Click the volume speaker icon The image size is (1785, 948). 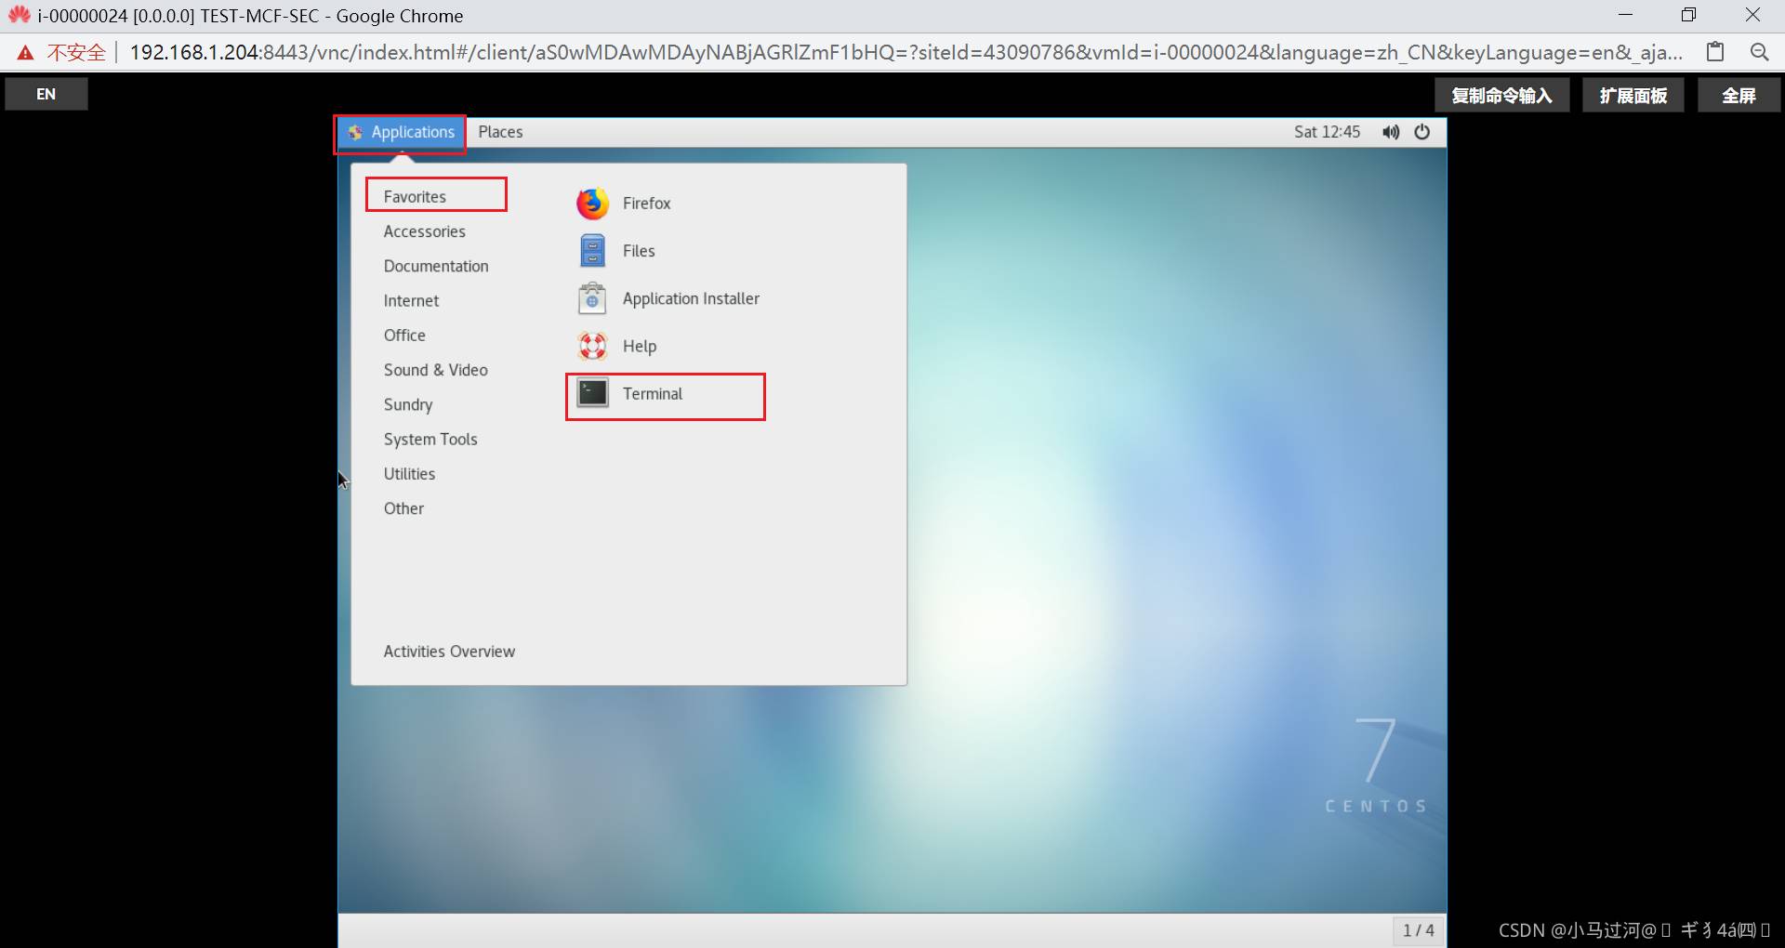pyautogui.click(x=1390, y=132)
